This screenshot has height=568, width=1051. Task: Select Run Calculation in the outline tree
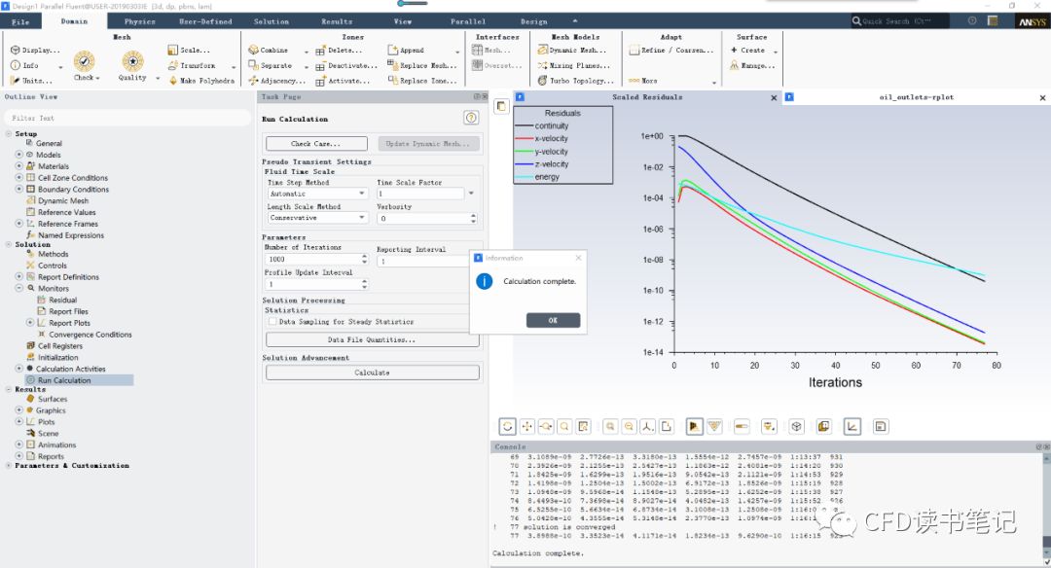tap(64, 380)
